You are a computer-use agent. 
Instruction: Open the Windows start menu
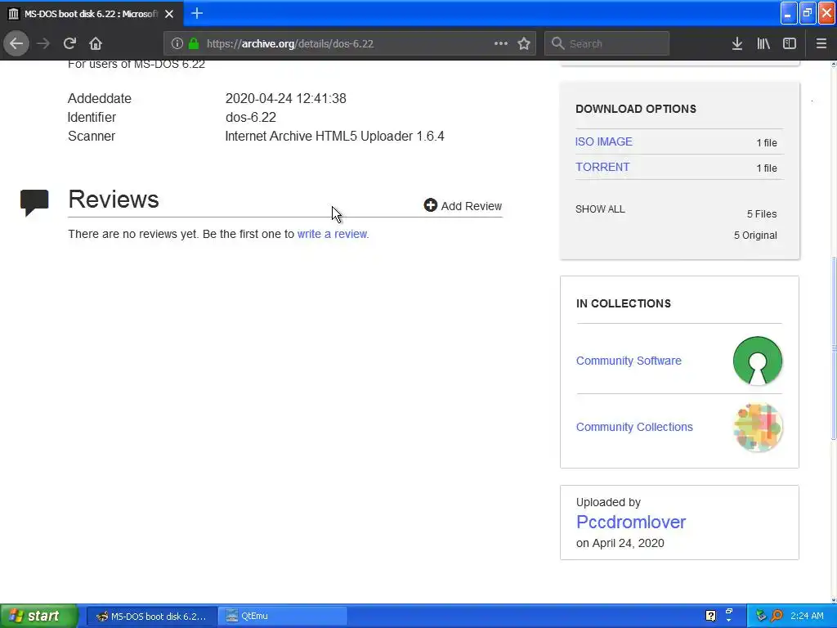tap(39, 616)
